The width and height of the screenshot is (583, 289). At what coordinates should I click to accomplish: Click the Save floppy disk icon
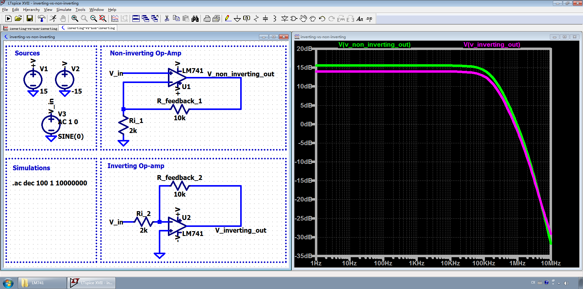click(x=30, y=19)
